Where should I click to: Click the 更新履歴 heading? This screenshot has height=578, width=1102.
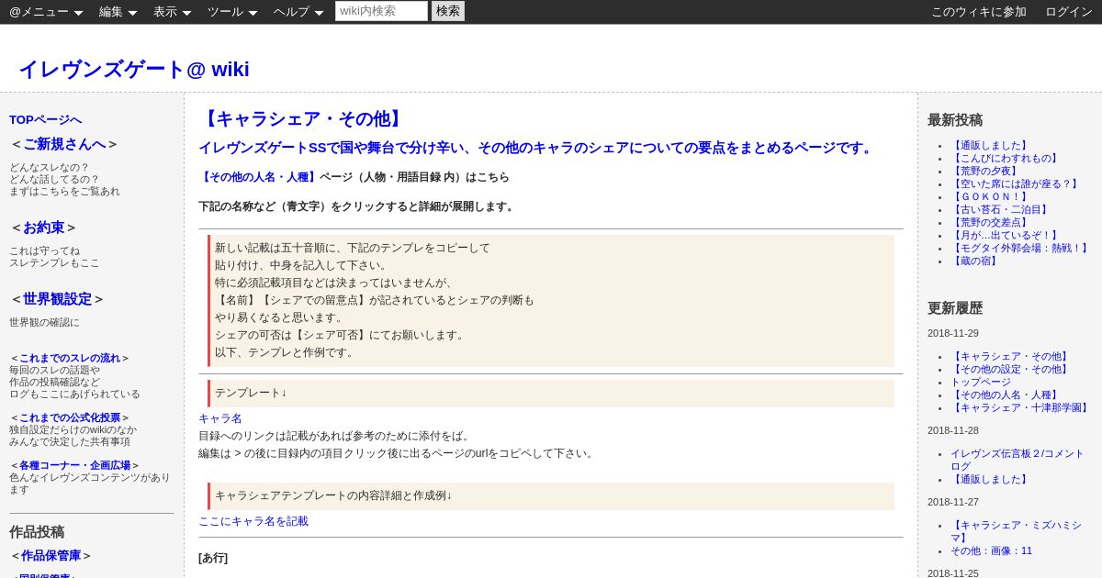pos(955,307)
